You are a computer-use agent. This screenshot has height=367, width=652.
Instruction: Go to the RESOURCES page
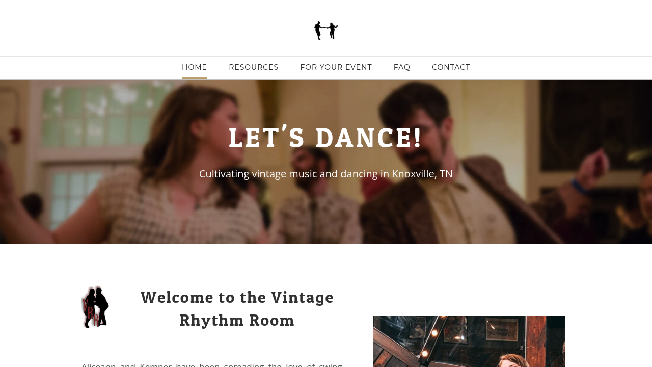click(254, 67)
